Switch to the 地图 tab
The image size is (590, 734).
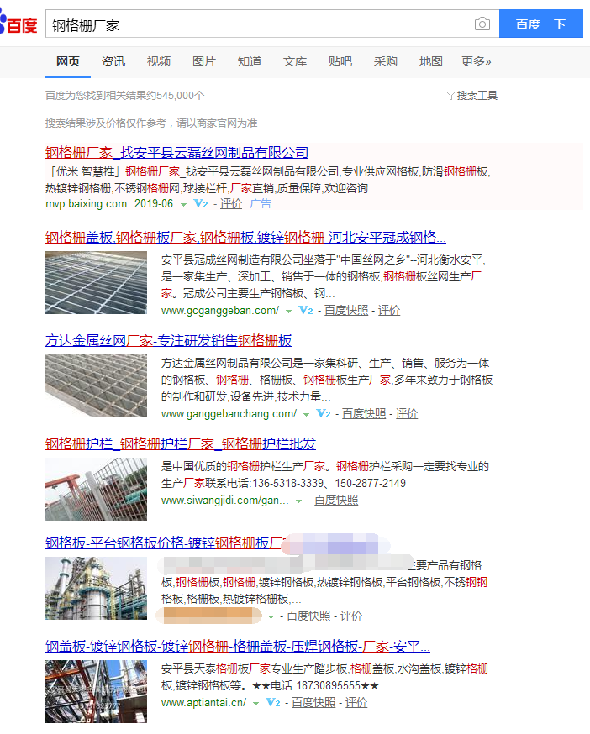tap(430, 61)
